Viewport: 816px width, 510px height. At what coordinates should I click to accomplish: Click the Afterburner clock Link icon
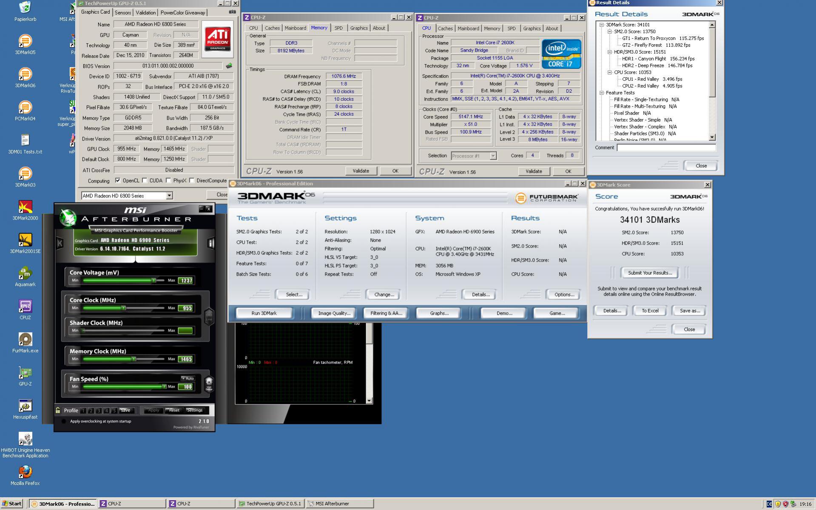pyautogui.click(x=209, y=316)
